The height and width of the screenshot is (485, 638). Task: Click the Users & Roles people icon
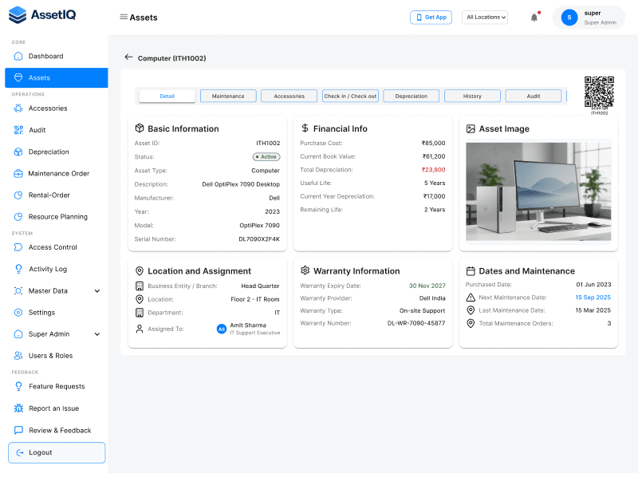click(18, 356)
